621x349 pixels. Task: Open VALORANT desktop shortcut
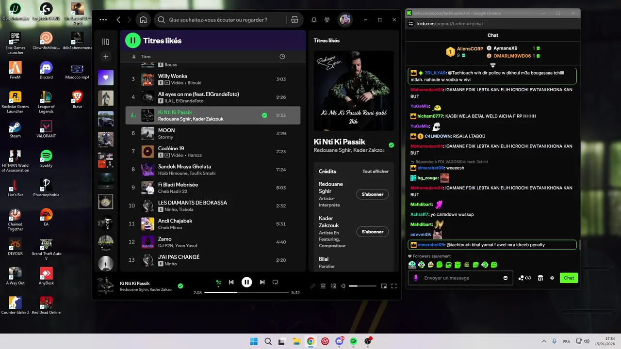pos(46,129)
